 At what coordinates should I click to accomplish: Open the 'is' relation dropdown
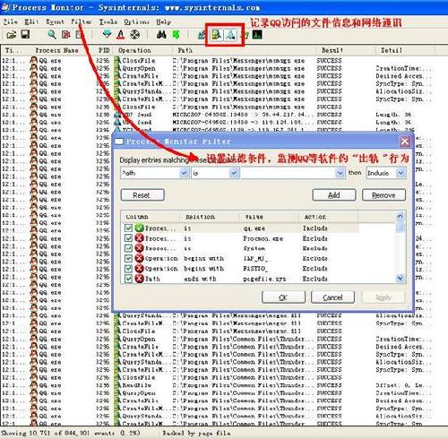tap(234, 173)
